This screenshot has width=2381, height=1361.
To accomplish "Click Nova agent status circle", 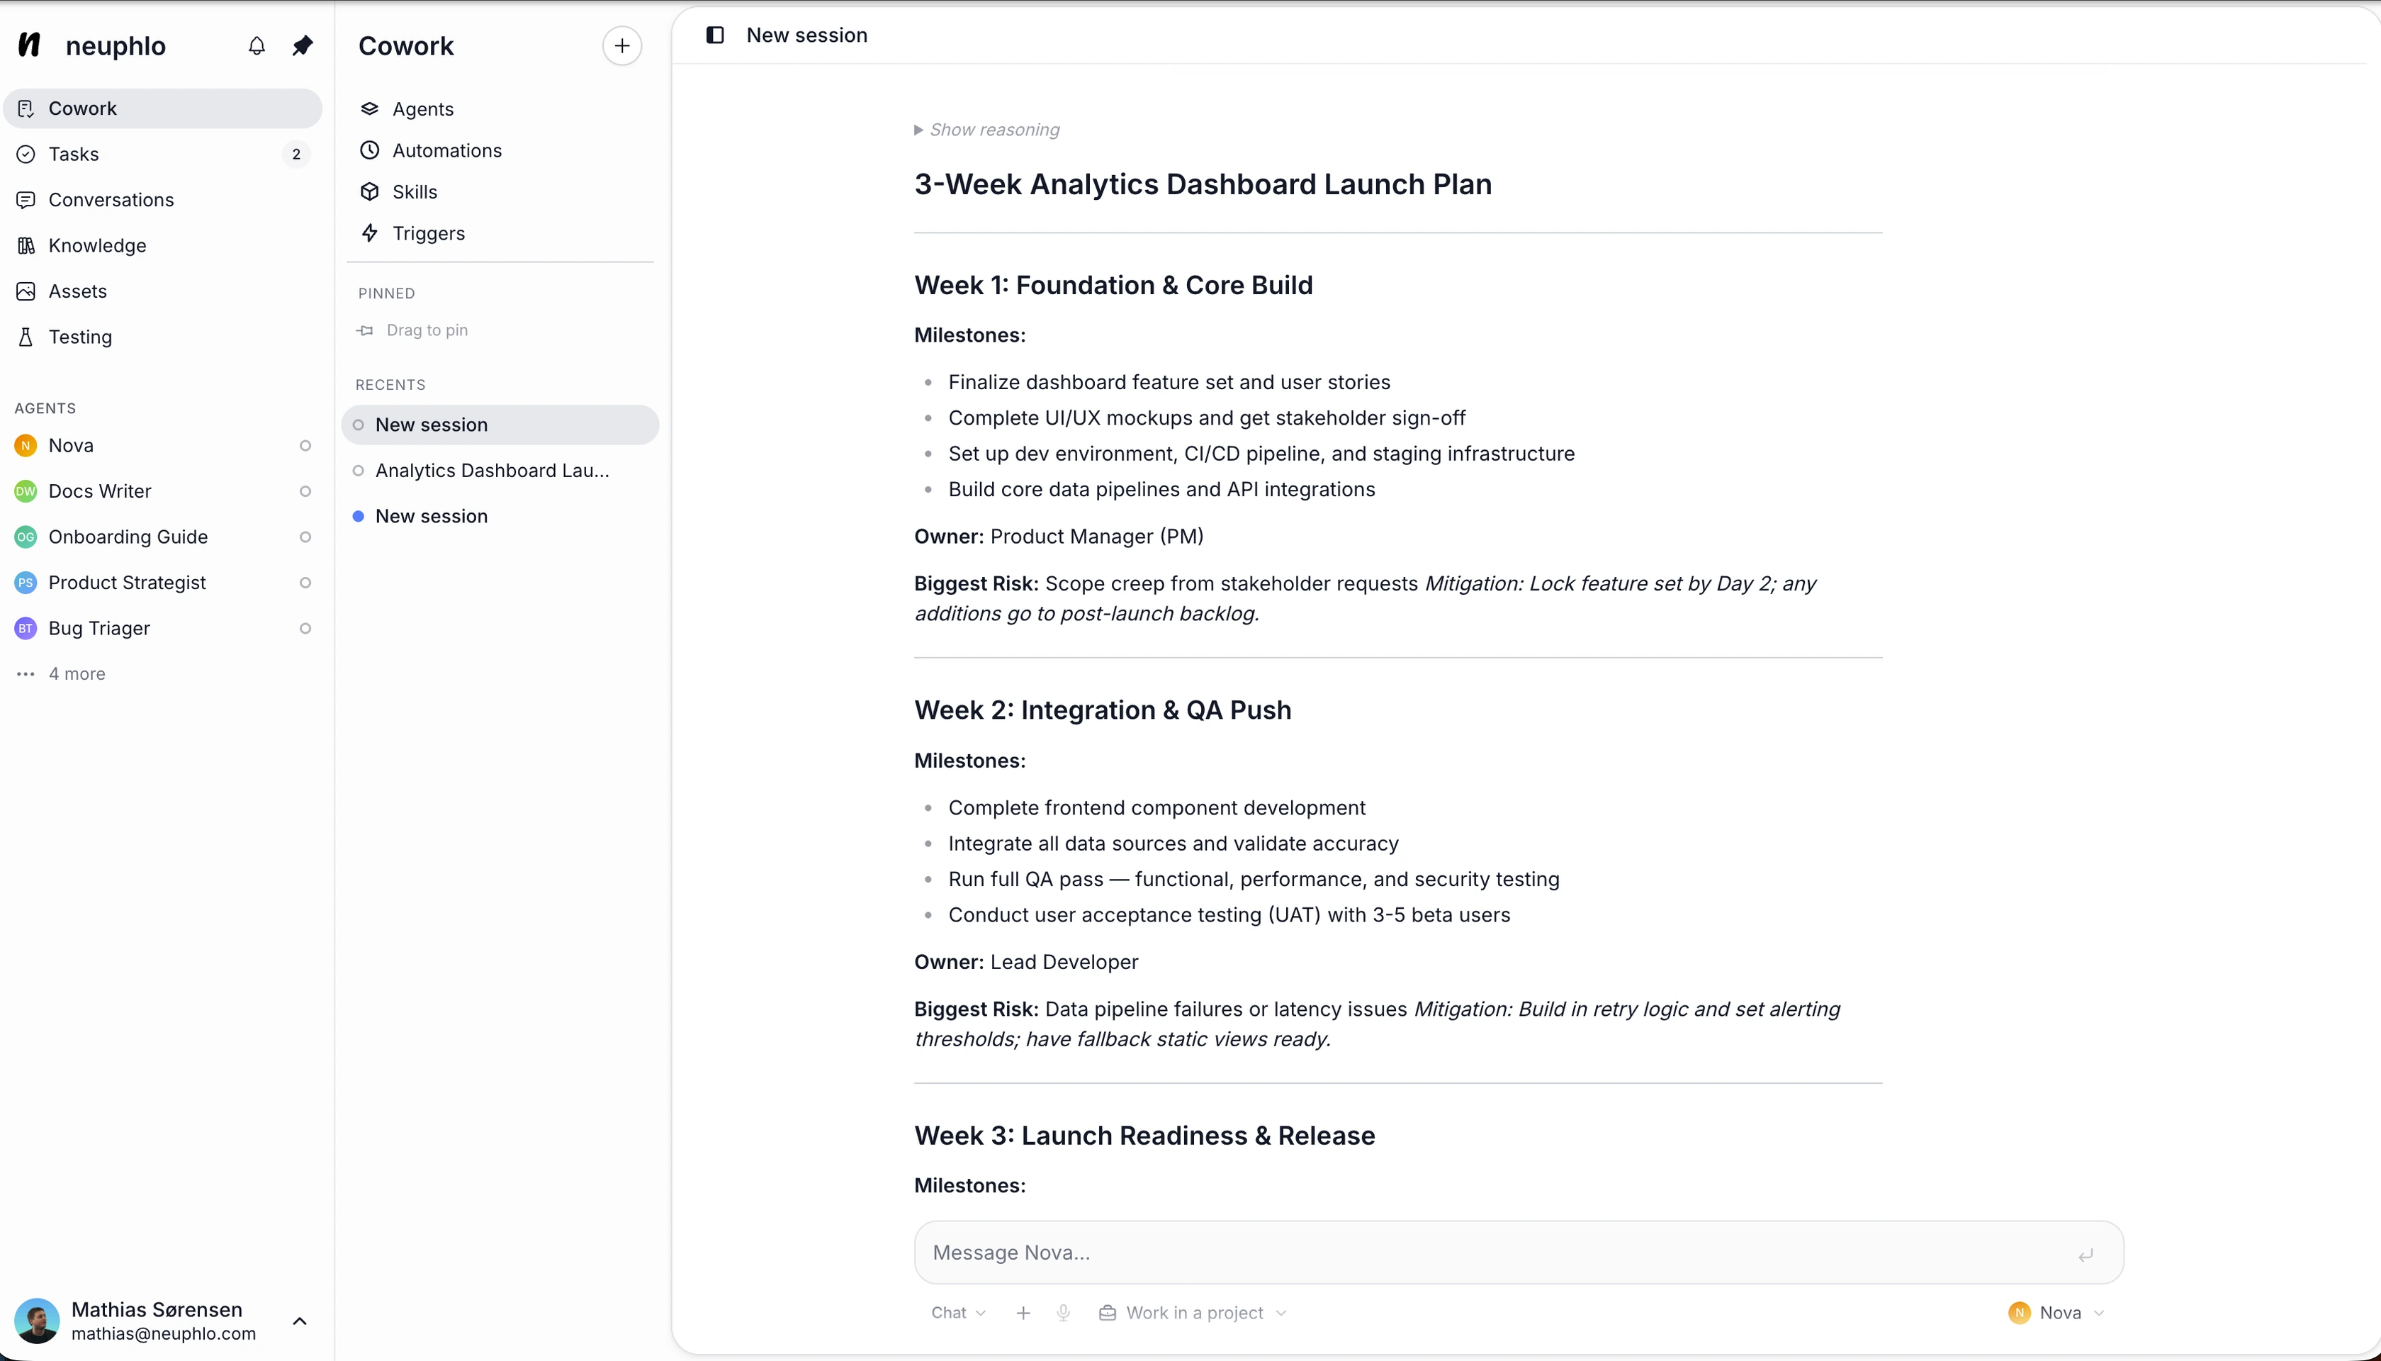I will click(305, 446).
